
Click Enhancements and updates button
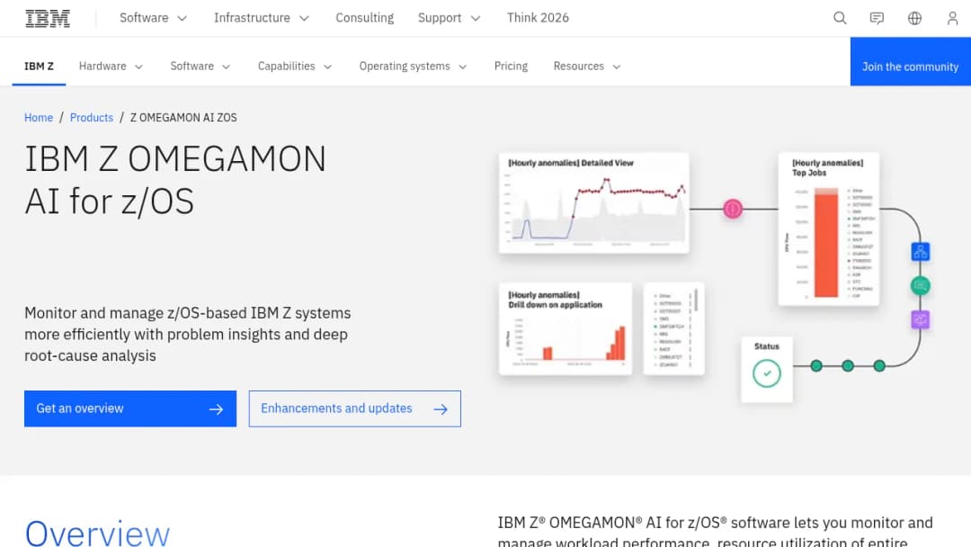click(x=355, y=408)
